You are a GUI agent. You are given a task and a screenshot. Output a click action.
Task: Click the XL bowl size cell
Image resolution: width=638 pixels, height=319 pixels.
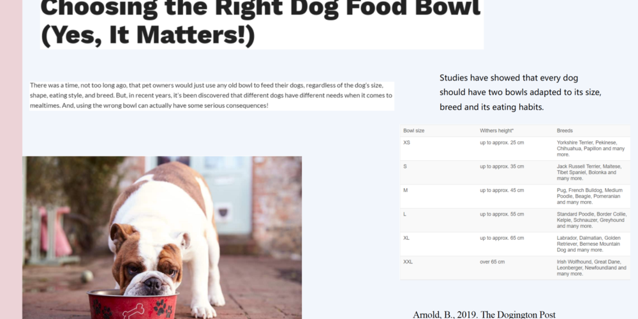tap(438, 244)
